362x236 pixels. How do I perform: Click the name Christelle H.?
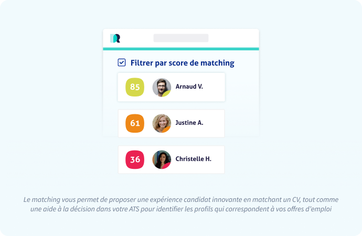pos(193,159)
